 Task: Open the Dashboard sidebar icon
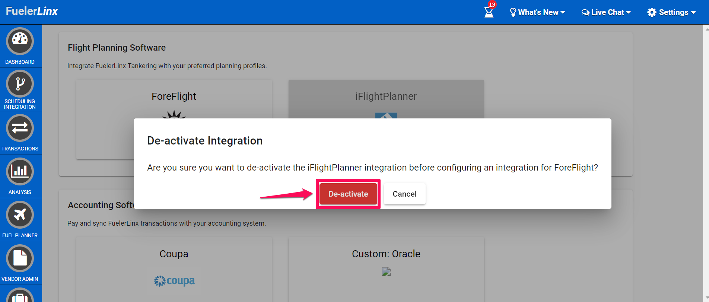click(x=20, y=41)
